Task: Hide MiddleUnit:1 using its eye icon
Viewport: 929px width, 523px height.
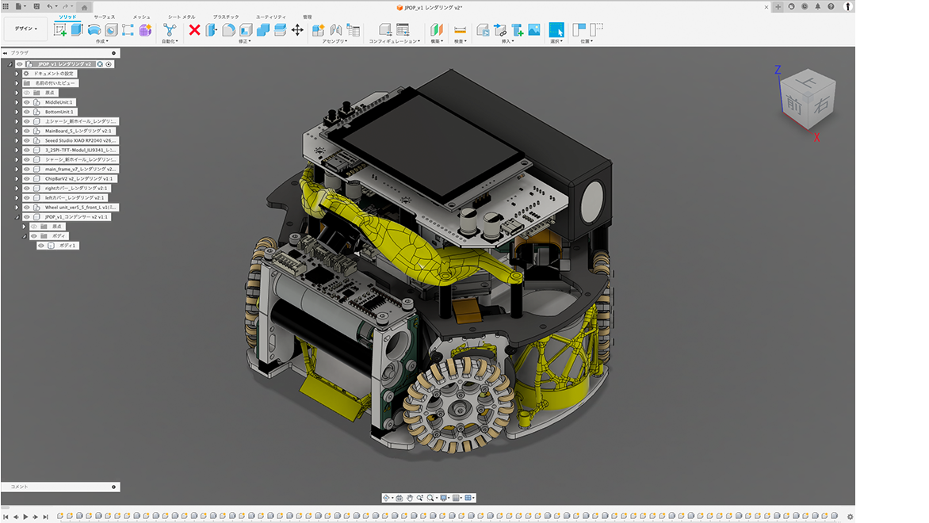Action: click(26, 102)
